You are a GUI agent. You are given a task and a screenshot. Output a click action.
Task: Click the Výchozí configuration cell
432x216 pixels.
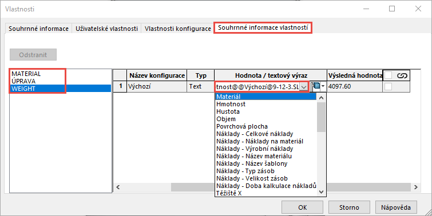157,86
